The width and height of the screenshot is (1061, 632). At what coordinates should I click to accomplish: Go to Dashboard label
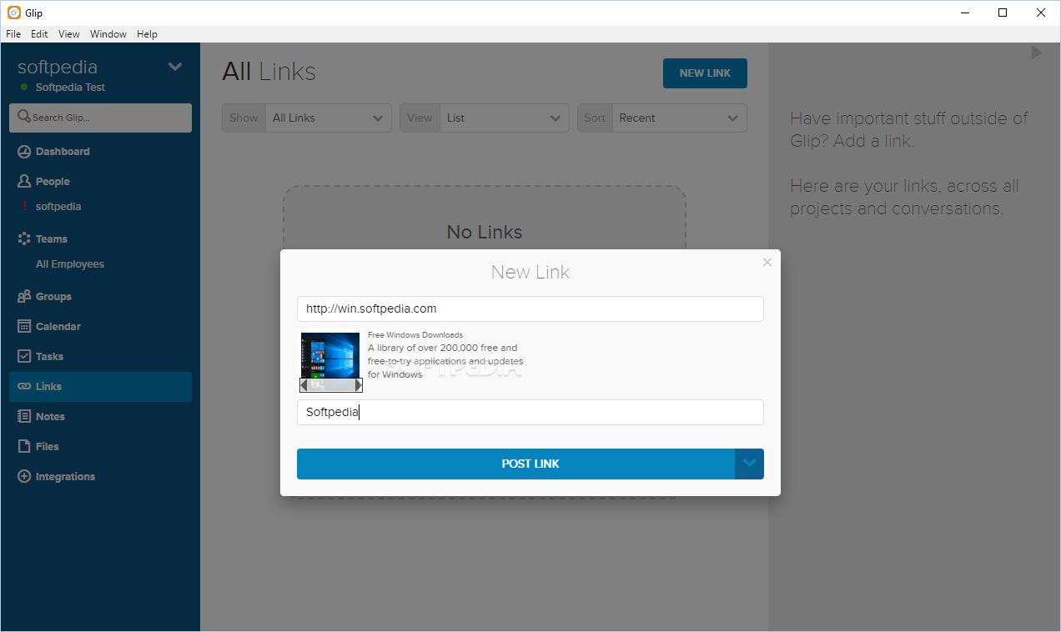(x=63, y=152)
